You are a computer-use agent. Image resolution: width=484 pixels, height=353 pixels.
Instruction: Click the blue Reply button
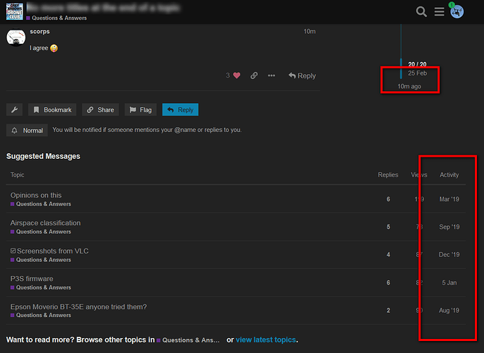[x=180, y=109]
